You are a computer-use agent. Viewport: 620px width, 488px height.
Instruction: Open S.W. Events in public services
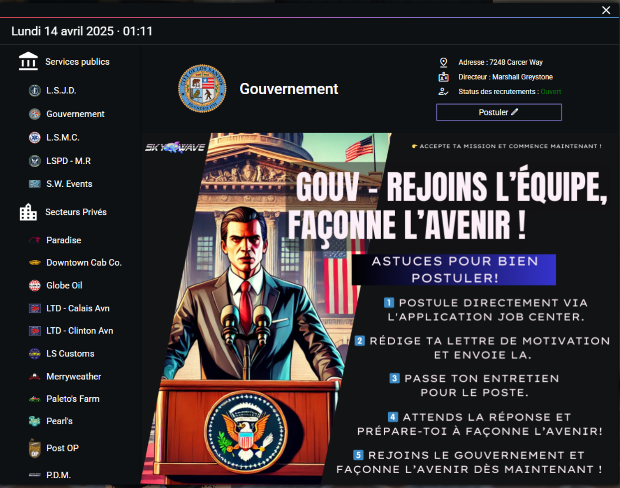69,184
